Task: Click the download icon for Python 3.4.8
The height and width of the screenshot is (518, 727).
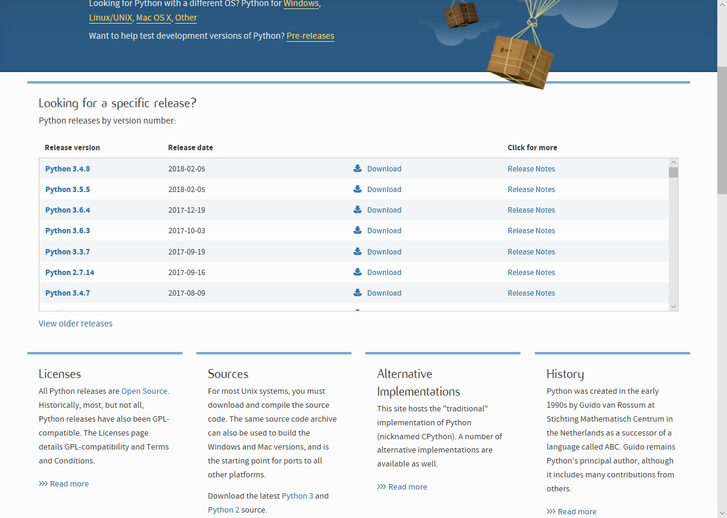Action: tap(357, 168)
